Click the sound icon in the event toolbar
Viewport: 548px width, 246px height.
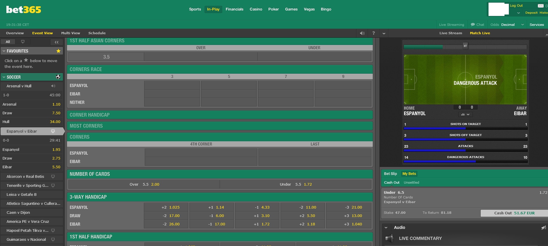click(362, 33)
